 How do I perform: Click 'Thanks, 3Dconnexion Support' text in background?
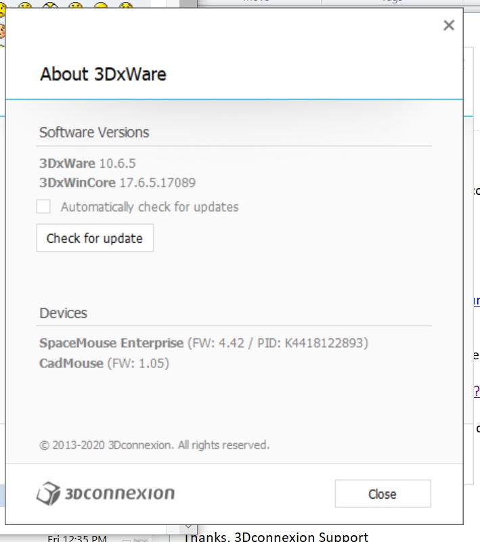pyautogui.click(x=276, y=537)
